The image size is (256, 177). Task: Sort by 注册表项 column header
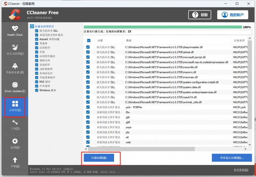tap(239, 41)
